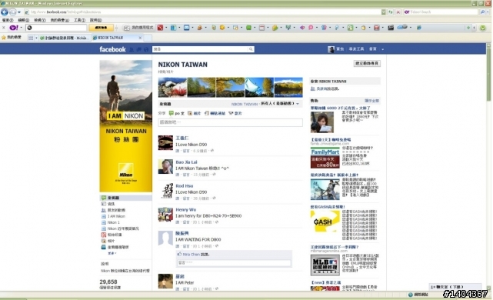
Task: Click the Yahoo! Search box in IE
Action: click(440, 12)
